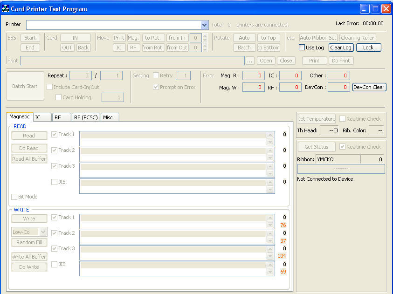This screenshot has width=393, height=294.
Task: Click the status progress bar
Action: [x=341, y=169]
